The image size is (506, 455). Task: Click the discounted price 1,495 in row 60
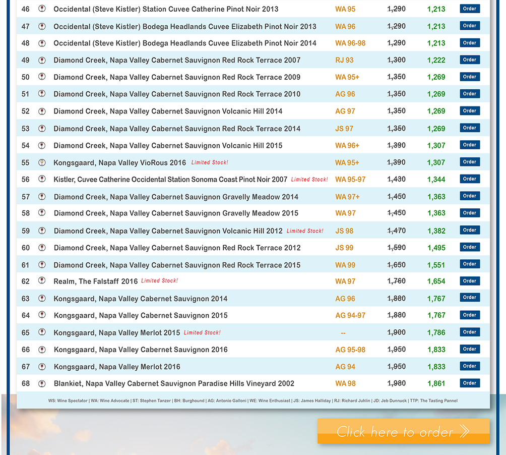point(436,248)
